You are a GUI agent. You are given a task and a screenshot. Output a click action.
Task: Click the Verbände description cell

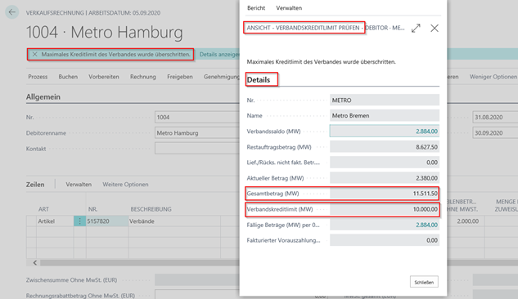[x=174, y=221]
